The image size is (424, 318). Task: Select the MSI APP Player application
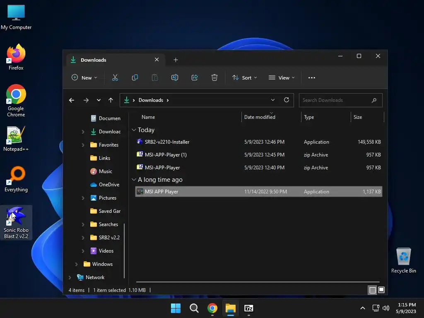[x=258, y=192]
